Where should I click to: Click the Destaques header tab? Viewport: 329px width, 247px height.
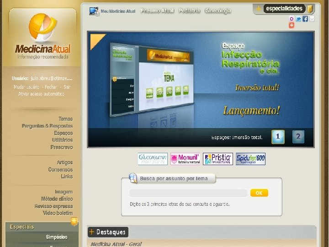pos(108,232)
